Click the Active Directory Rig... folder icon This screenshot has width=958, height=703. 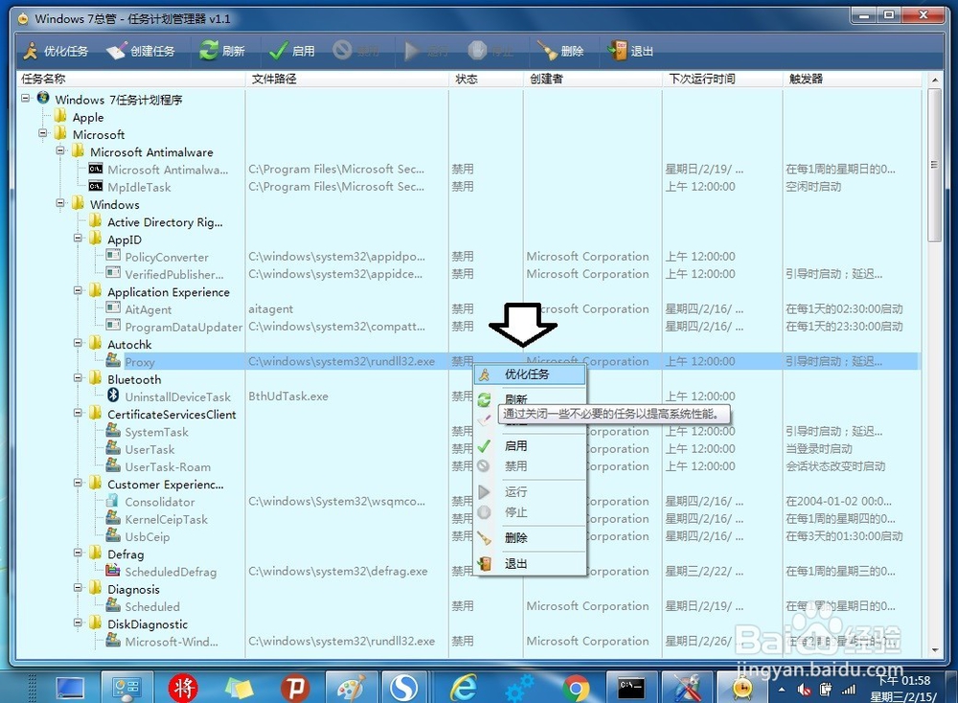95,220
